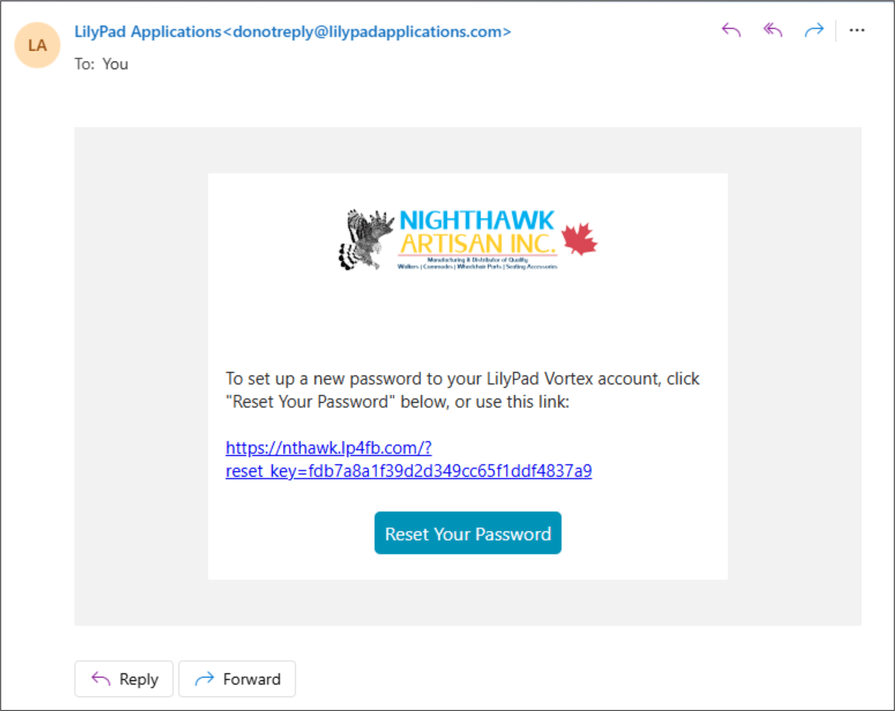895x711 pixels.
Task: Click the LilyPad Applications sender name
Action: [x=147, y=32]
